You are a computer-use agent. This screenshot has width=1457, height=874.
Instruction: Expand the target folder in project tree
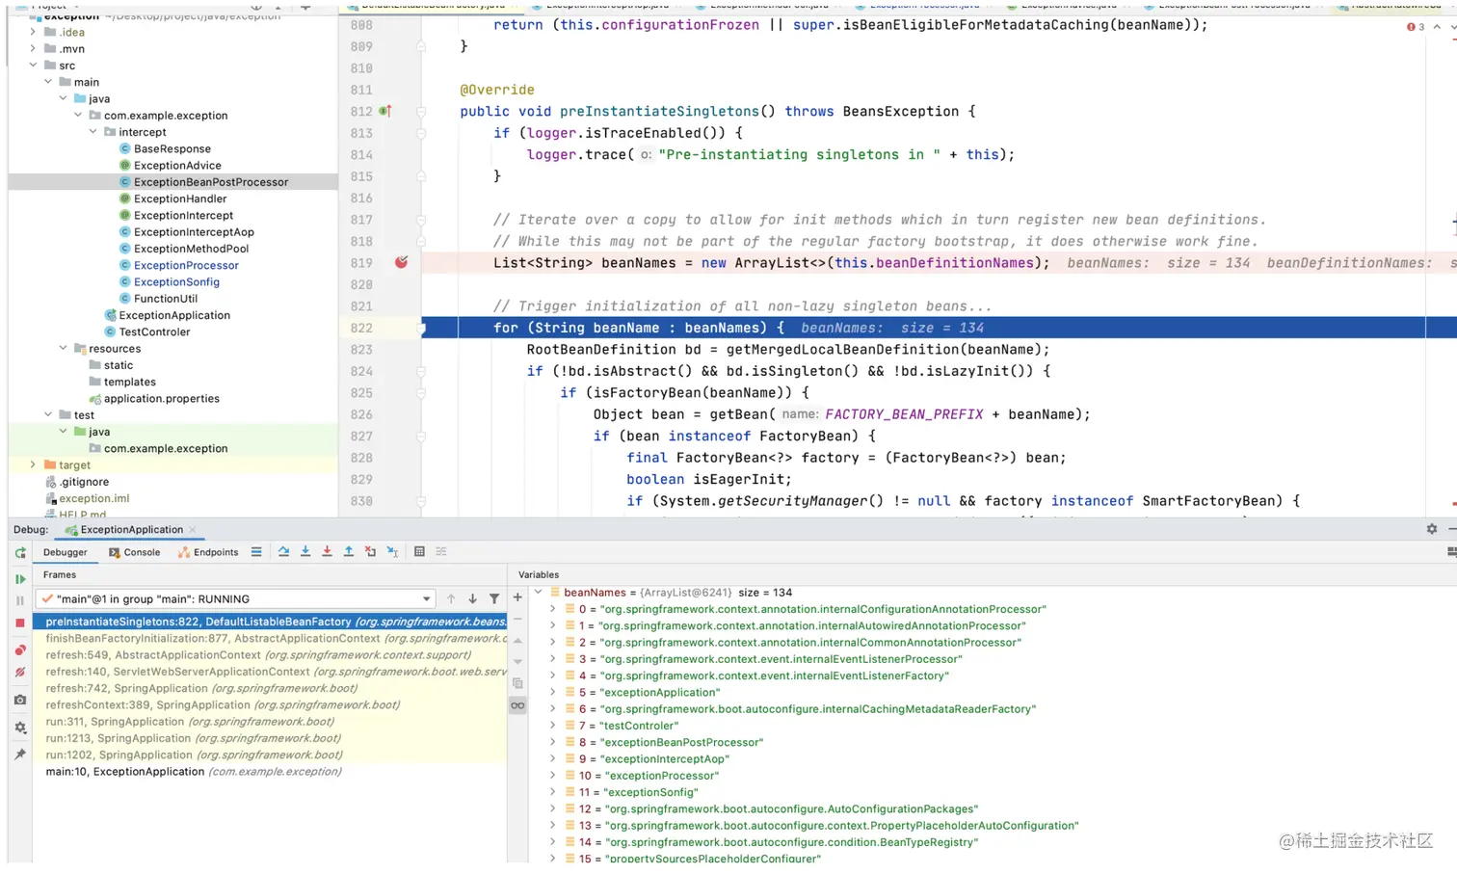[33, 465]
